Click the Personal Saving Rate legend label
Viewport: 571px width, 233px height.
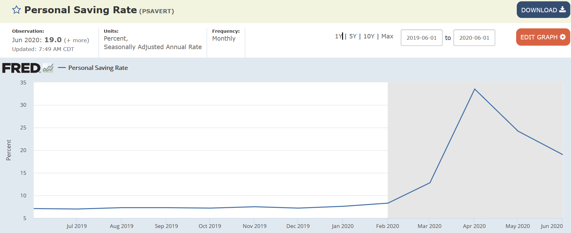[98, 68]
